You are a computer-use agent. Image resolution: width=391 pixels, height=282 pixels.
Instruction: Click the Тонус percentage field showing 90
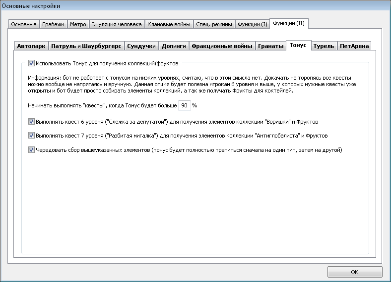click(185, 105)
